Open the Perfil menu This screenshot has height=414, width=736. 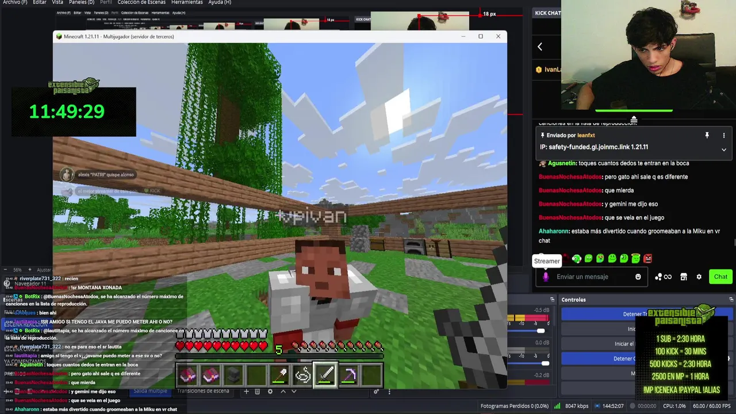click(106, 2)
